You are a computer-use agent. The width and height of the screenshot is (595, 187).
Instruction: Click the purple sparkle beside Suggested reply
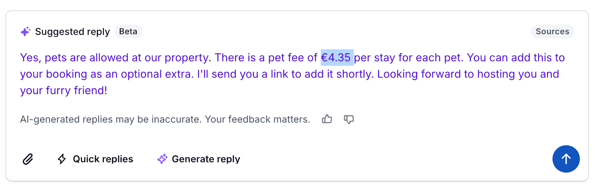[x=25, y=32]
